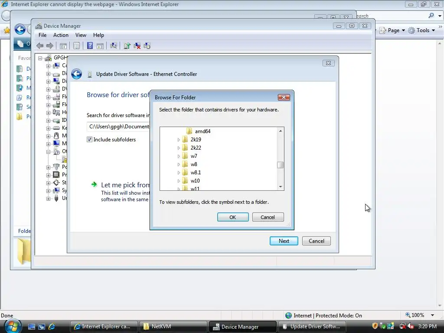Open the zoom level dropdown in IE status bar
This screenshot has height=333, width=444.
(x=432, y=315)
